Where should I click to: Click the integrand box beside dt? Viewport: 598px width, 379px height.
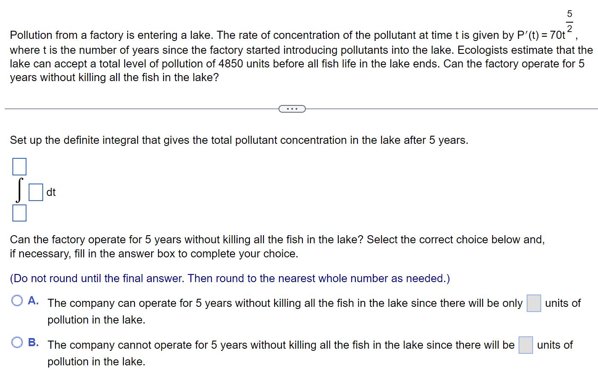[x=35, y=192]
